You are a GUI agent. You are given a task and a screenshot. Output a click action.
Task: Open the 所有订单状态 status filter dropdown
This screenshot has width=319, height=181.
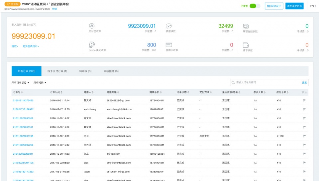20,83
